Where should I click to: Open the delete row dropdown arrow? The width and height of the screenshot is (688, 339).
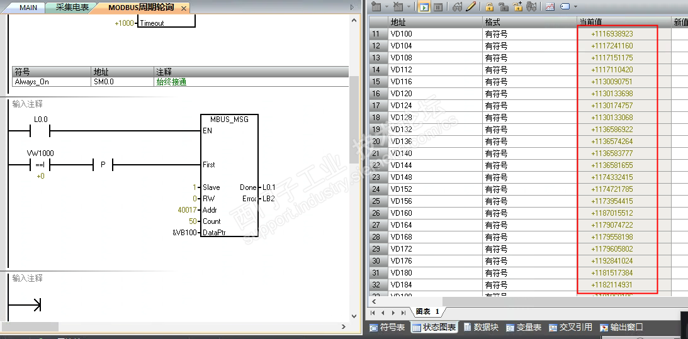[x=409, y=6]
